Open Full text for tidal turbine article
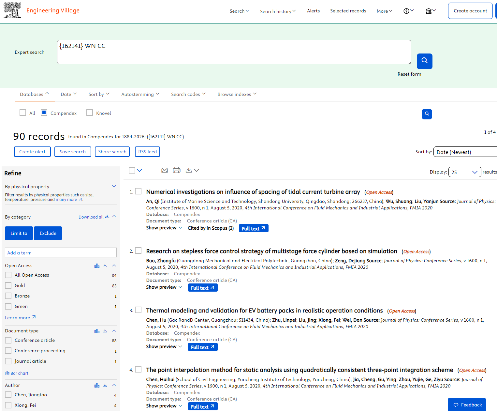Image resolution: width=497 pixels, height=411 pixels. click(254, 228)
